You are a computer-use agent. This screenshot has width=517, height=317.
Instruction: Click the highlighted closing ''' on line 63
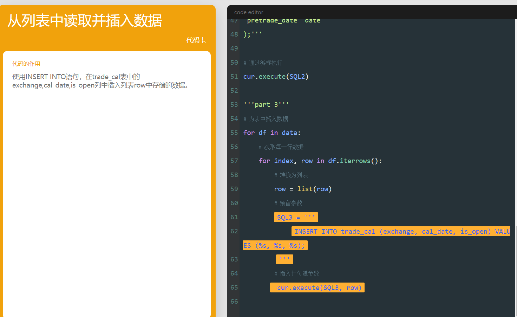(x=284, y=259)
